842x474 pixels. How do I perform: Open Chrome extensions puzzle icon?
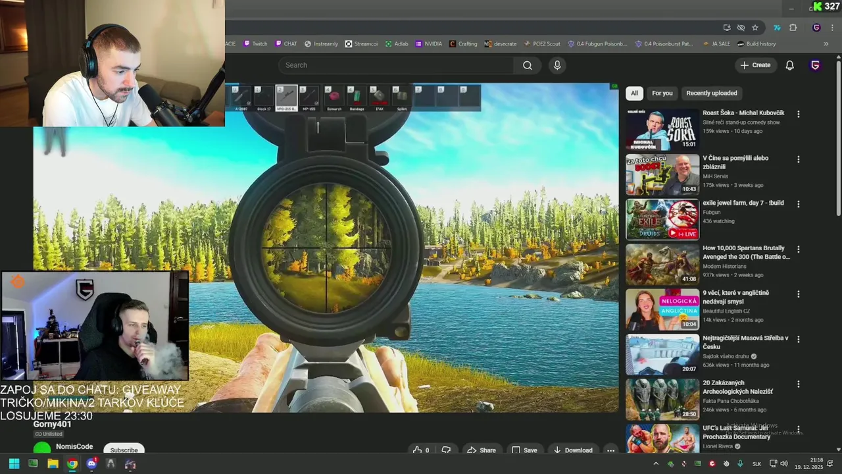pos(793,28)
